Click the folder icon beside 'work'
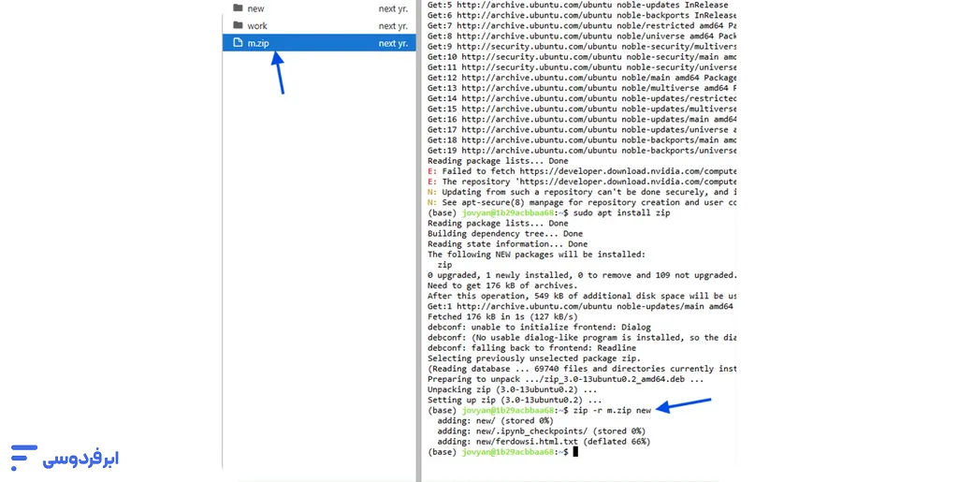The width and height of the screenshot is (958, 482). tap(238, 26)
